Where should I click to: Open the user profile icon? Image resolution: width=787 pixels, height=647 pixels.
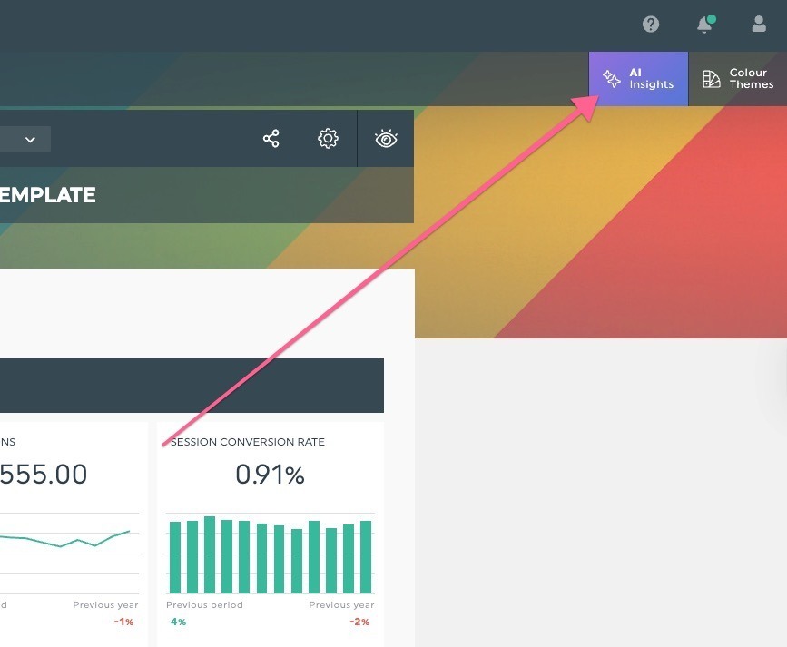click(759, 25)
